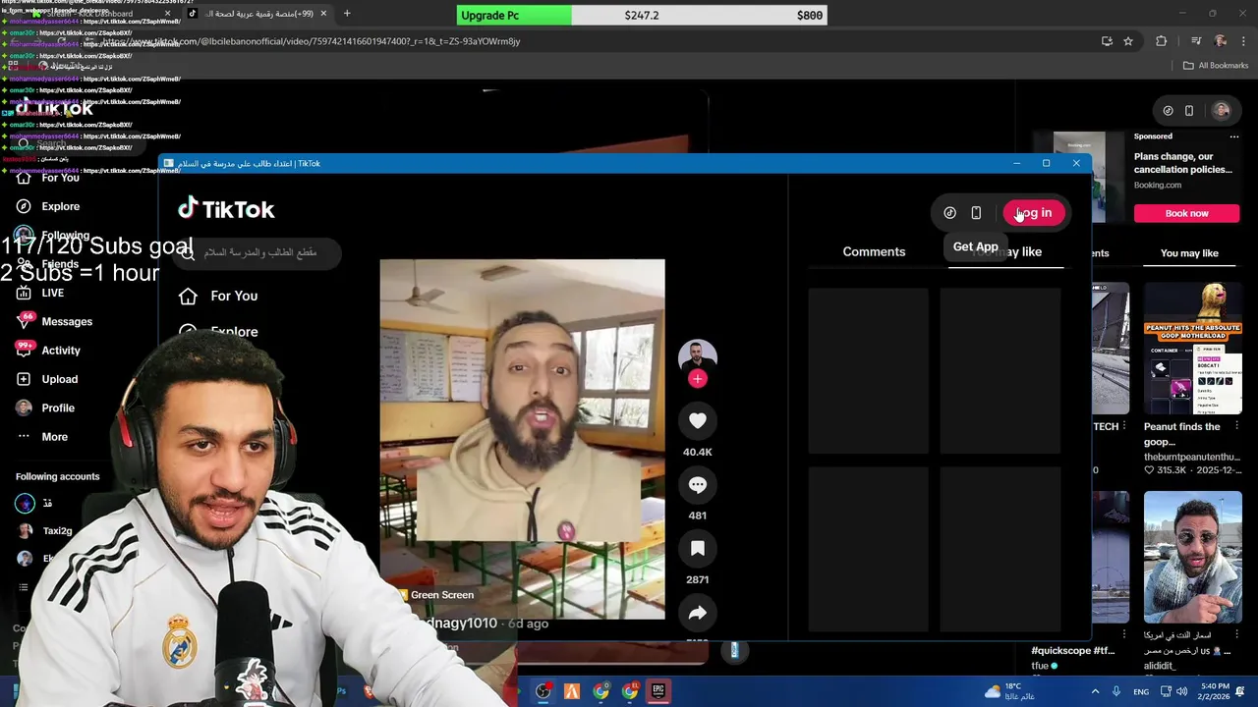Open the Peanut goop motherload thumbnail
This screenshot has width=1258, height=707.
(1192, 348)
